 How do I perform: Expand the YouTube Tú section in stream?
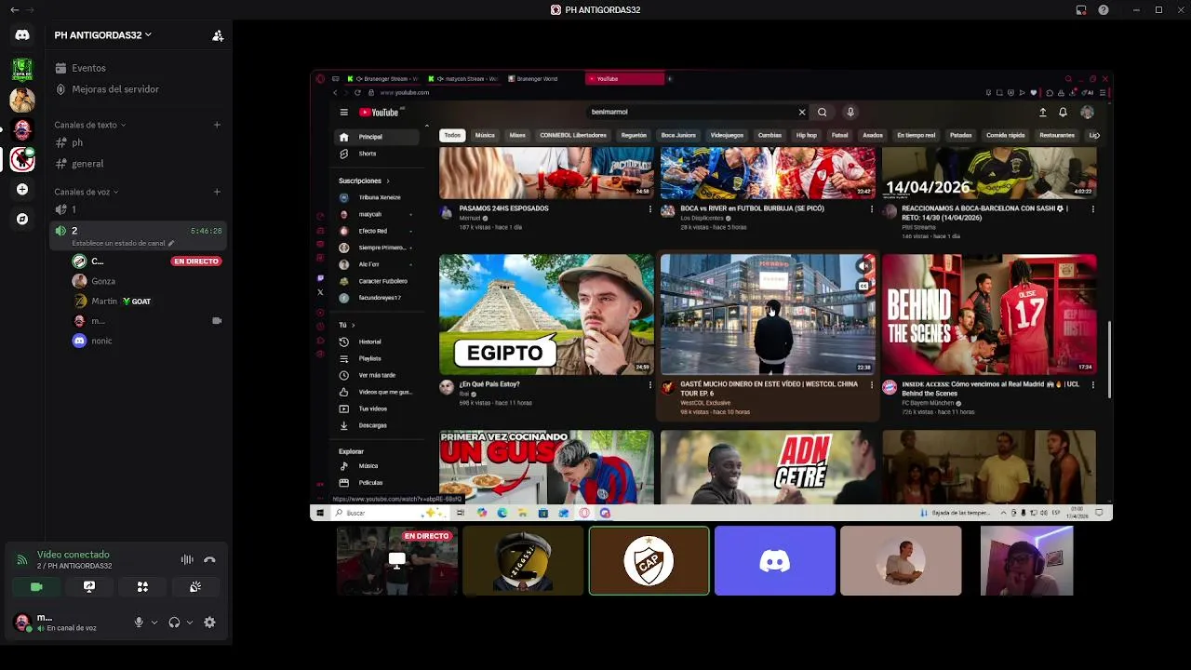tap(346, 325)
